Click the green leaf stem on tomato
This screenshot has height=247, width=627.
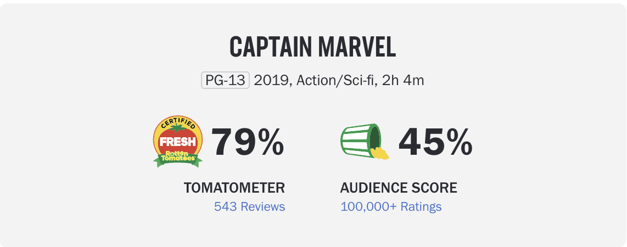point(178,129)
